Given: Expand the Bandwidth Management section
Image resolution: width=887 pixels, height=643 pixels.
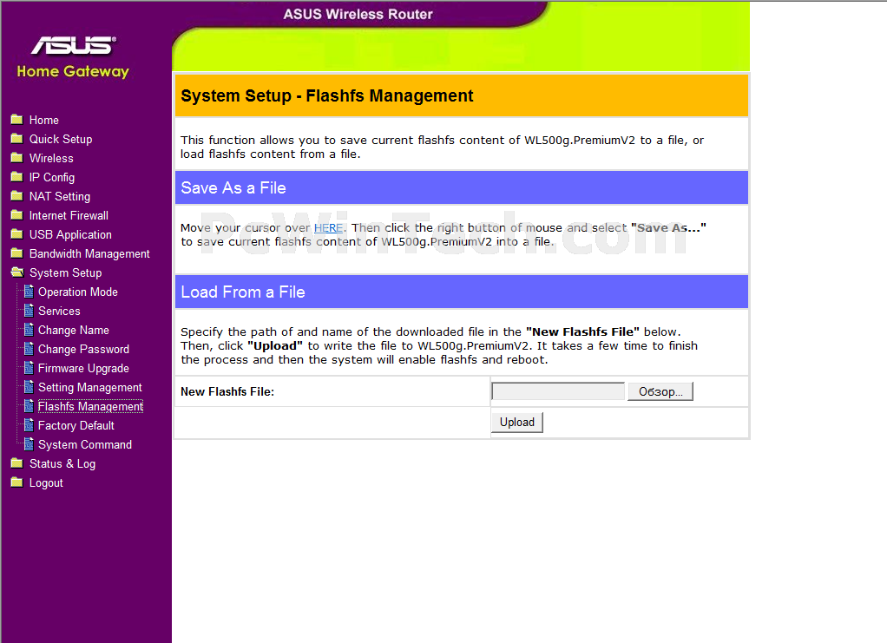Looking at the screenshot, I should 89,254.
